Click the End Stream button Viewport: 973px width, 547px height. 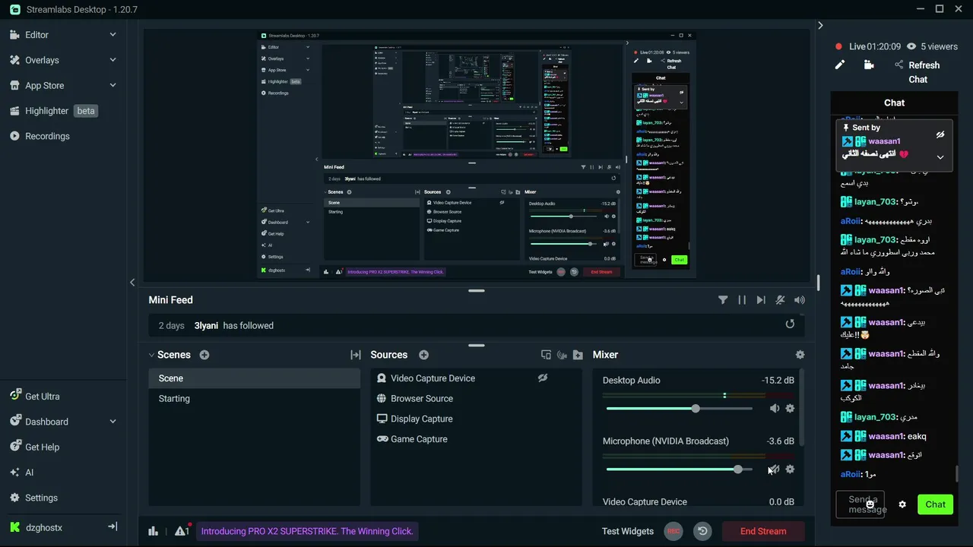point(763,531)
